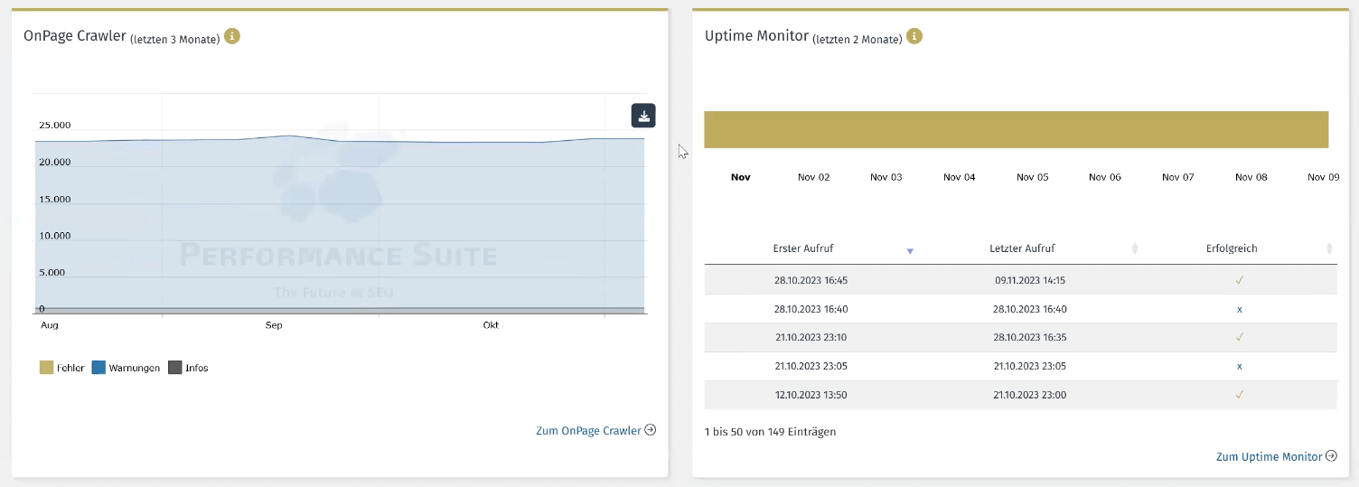
Task: Click checkmark in the 28.10.2023 16:45 row
Action: (x=1239, y=280)
